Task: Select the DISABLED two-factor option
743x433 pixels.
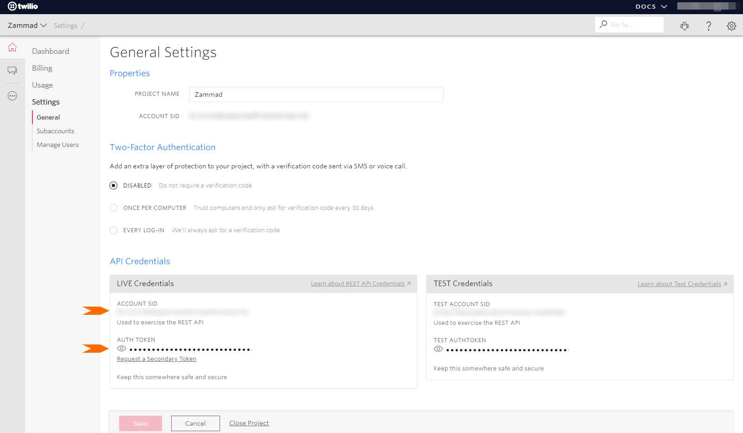Action: click(x=114, y=185)
